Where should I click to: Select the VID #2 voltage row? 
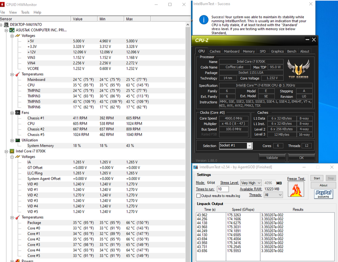[x=92, y=195]
